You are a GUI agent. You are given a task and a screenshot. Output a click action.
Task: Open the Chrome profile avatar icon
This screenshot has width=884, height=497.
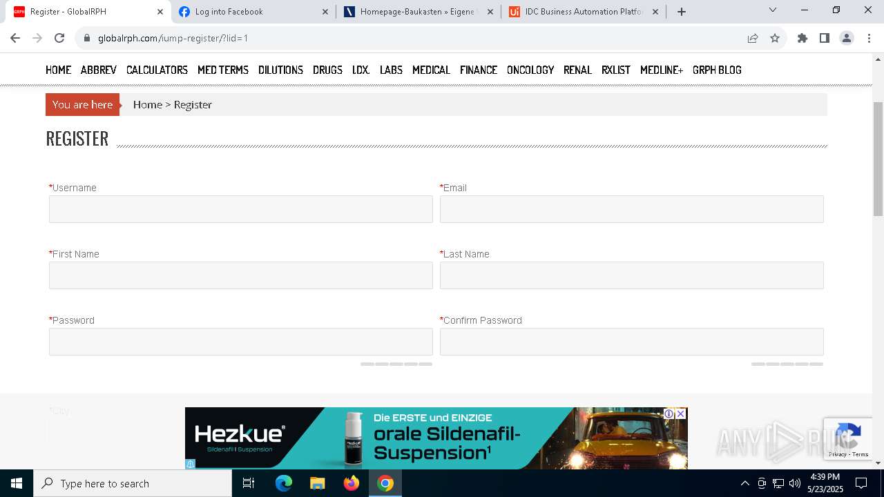click(847, 38)
